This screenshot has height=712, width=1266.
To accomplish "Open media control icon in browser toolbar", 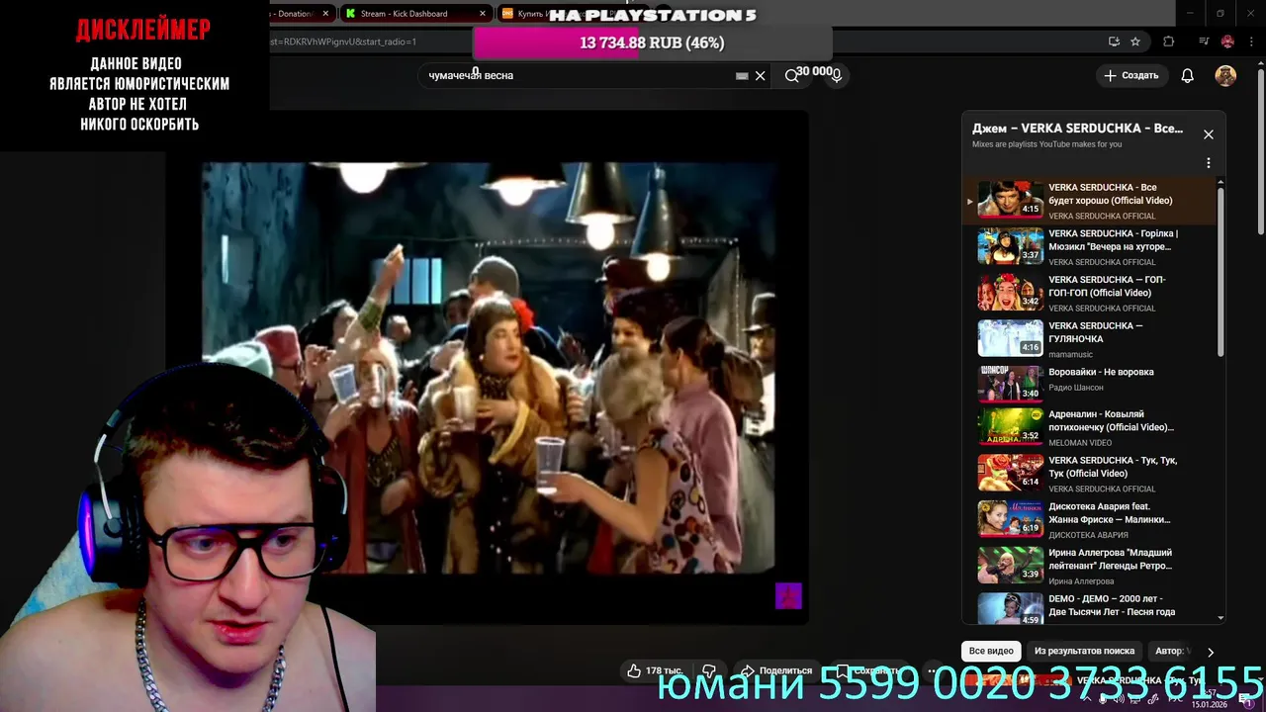I will pyautogui.click(x=1204, y=42).
